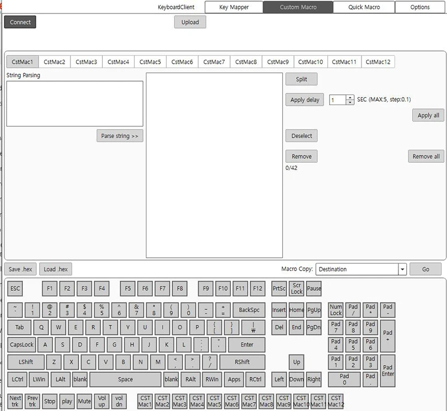Viewport: 447px width, 411px height.
Task: Click the play media key
Action: click(67, 401)
